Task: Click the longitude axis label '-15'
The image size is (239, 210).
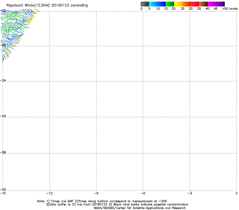Action: 3,194
